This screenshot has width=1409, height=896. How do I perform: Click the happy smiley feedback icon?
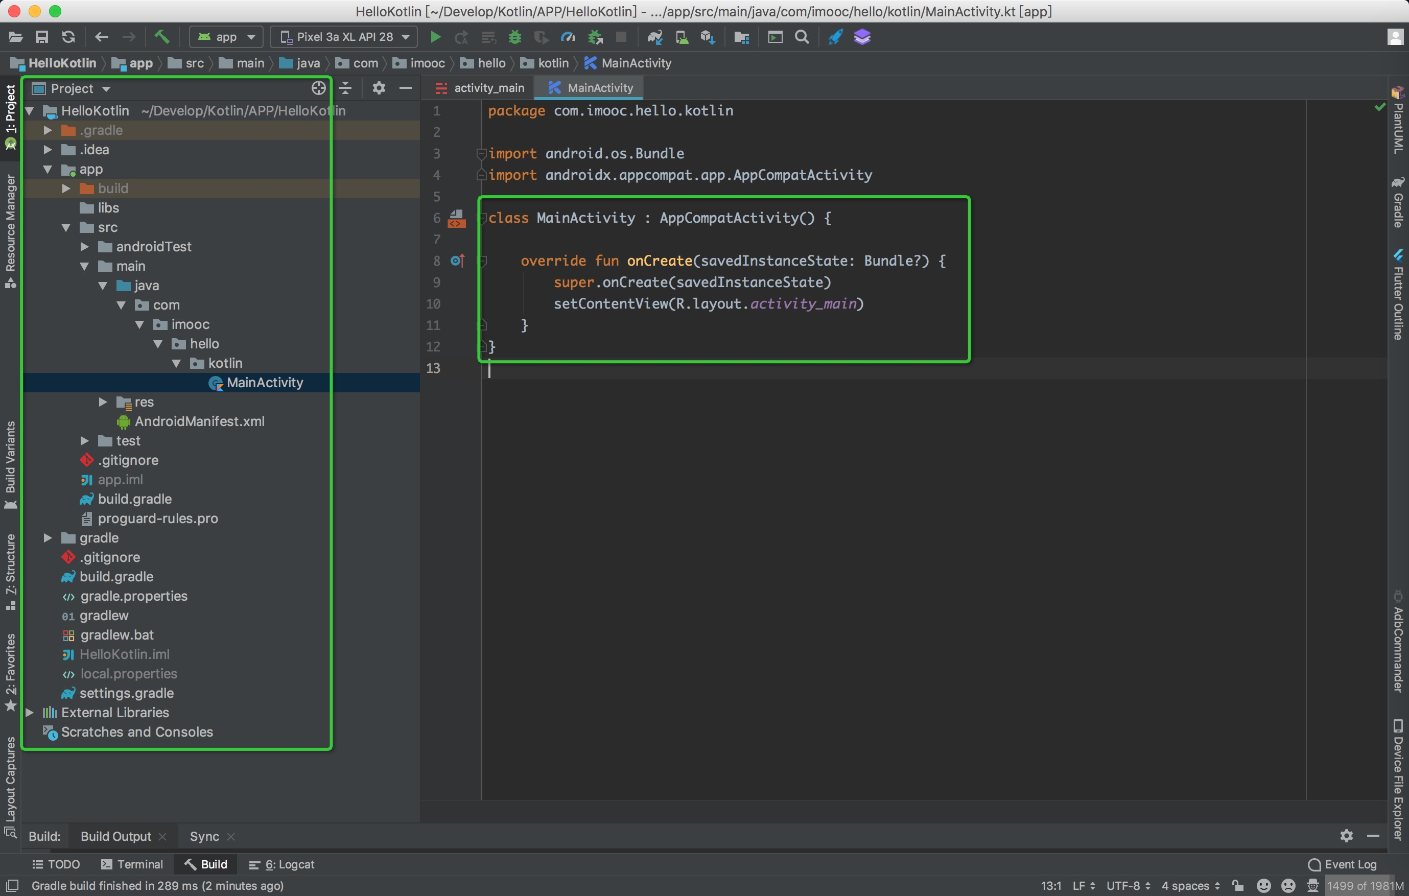1263,886
